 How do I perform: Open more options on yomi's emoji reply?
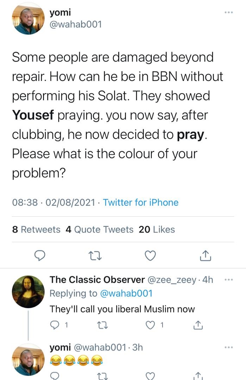[229, 348]
